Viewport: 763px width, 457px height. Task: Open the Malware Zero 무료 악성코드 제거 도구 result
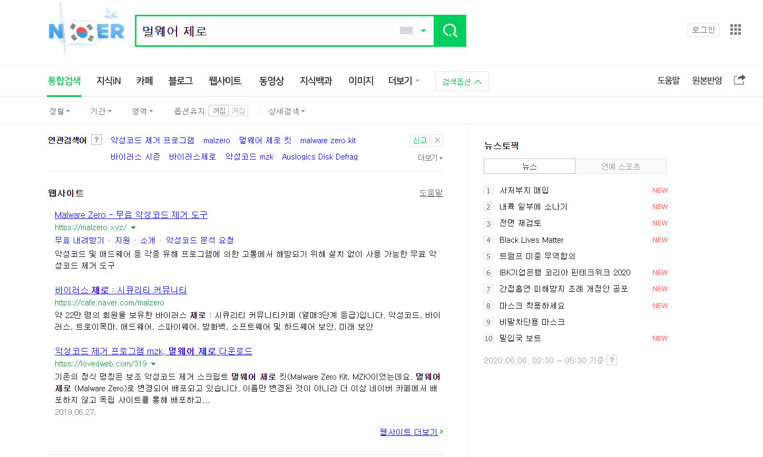pos(131,215)
